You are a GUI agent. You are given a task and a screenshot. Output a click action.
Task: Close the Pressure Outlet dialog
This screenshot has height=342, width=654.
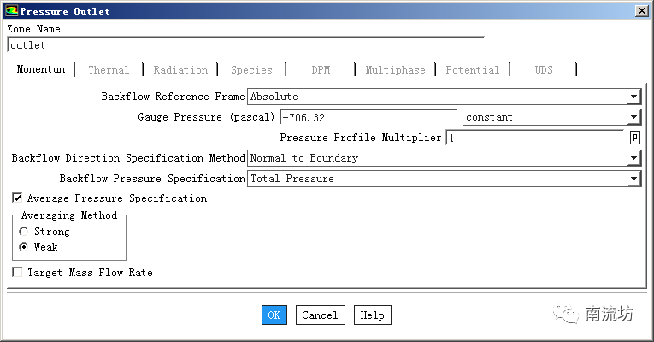(641, 11)
